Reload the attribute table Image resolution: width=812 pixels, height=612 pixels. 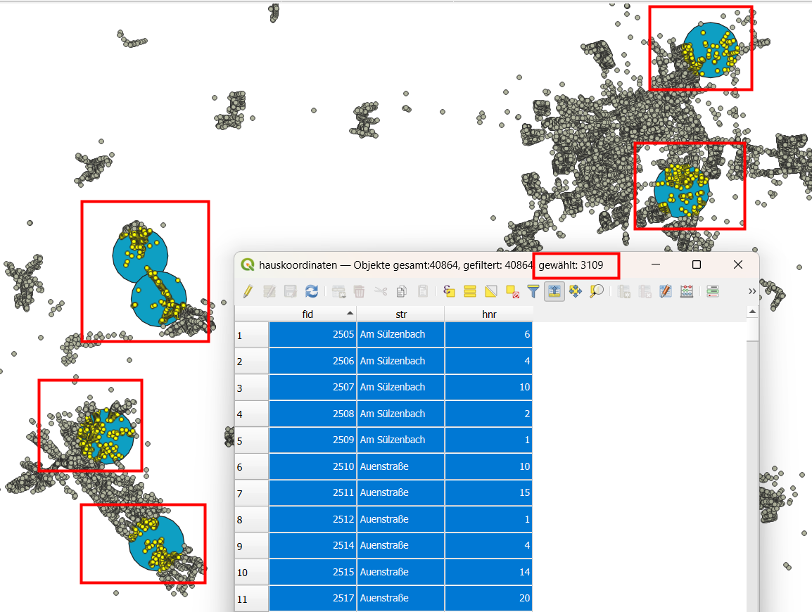[312, 291]
